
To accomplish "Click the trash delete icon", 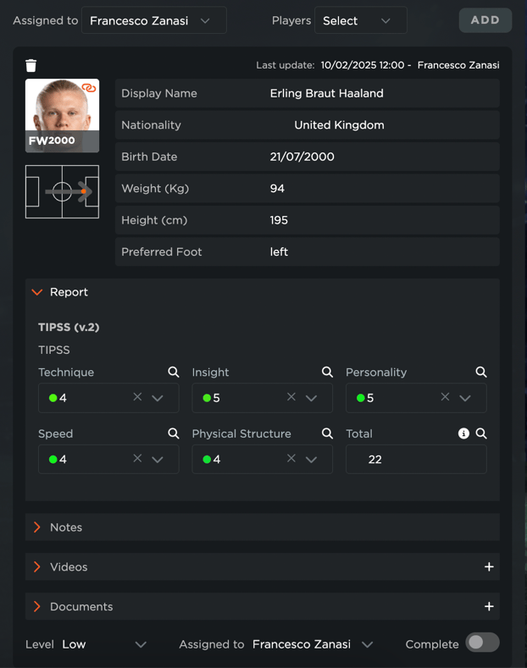I will click(x=31, y=65).
